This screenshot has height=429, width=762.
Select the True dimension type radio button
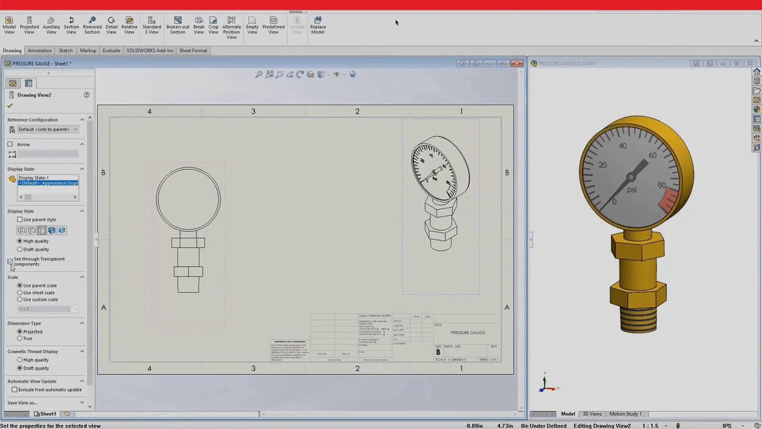point(20,338)
